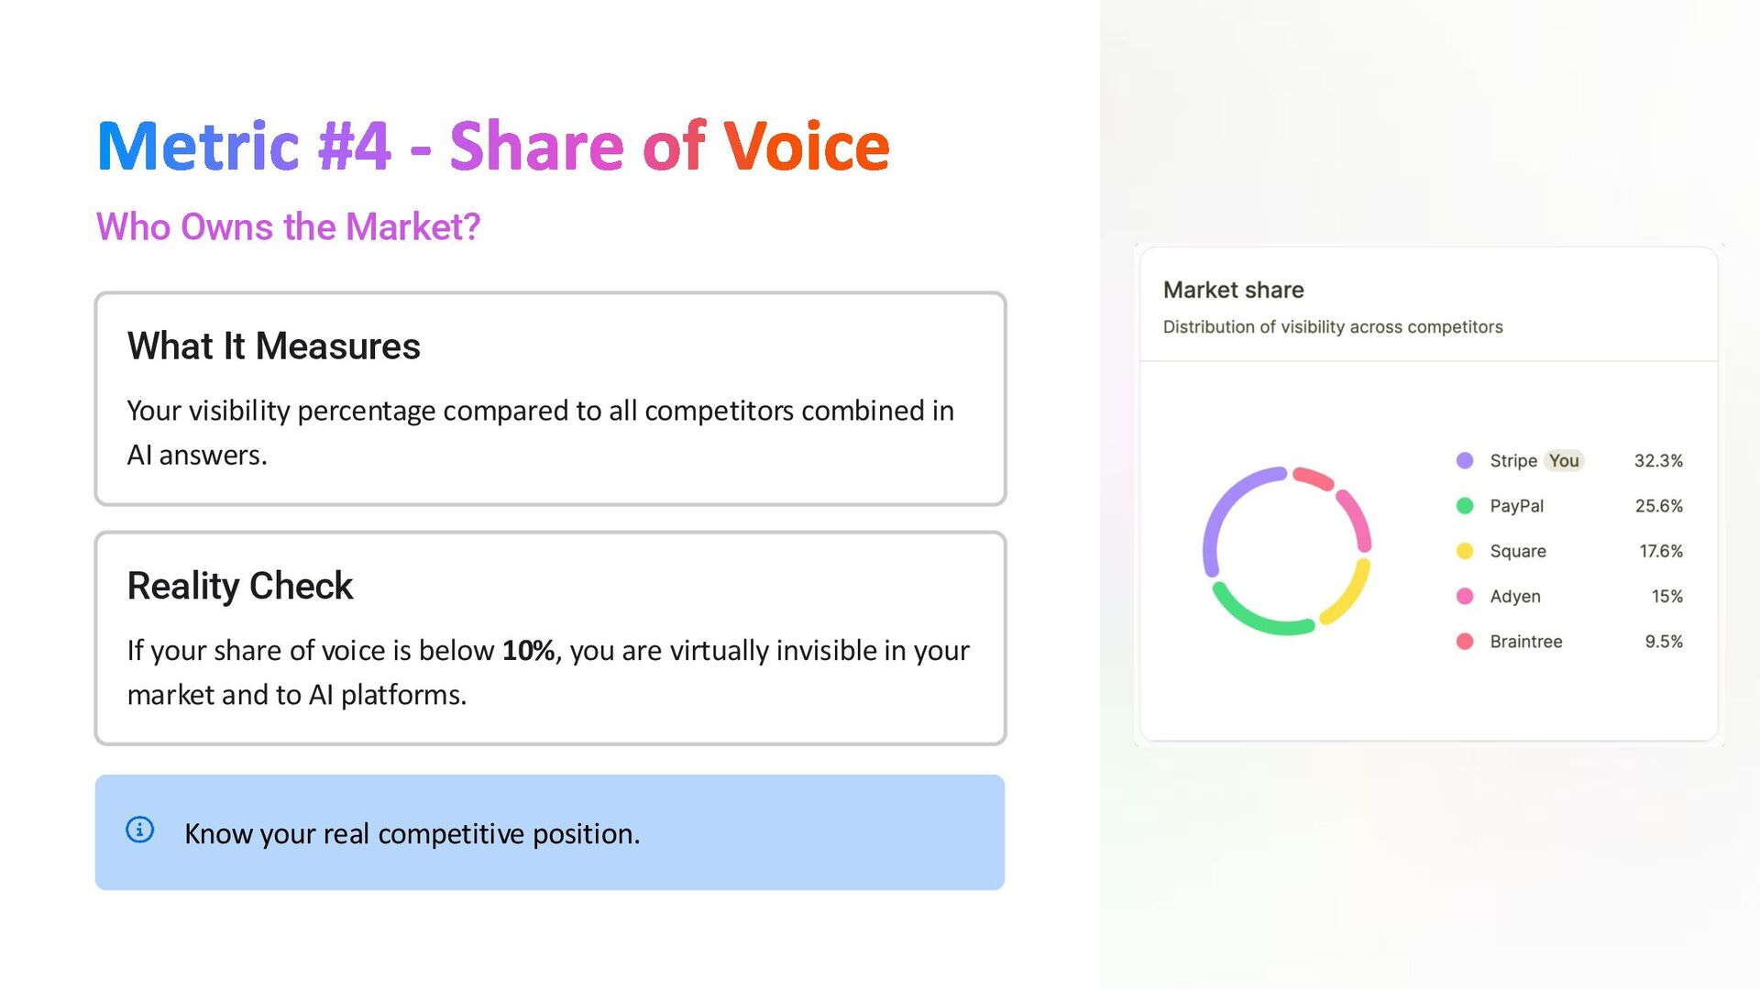Select the green PayPal legend dot

point(1465,506)
